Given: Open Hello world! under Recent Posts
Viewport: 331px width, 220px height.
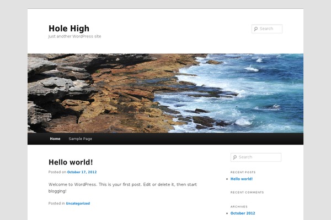Looking at the screenshot, I should pos(242,179).
